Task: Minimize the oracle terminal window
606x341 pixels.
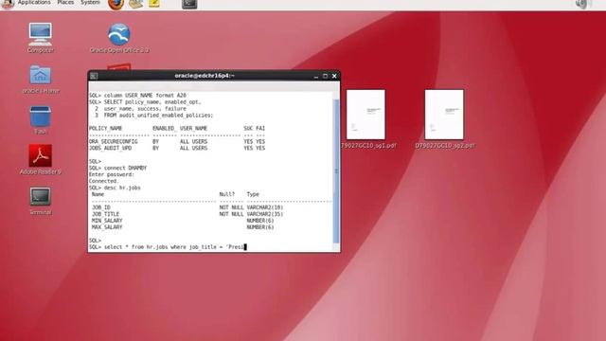Action: [316, 76]
